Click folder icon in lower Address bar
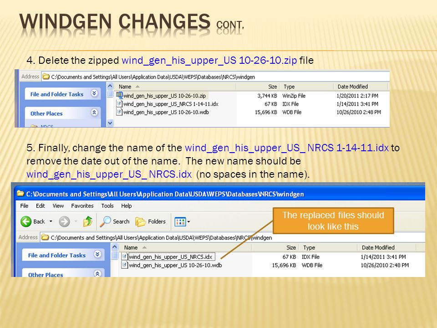This screenshot has height=328, width=437. 45,237
